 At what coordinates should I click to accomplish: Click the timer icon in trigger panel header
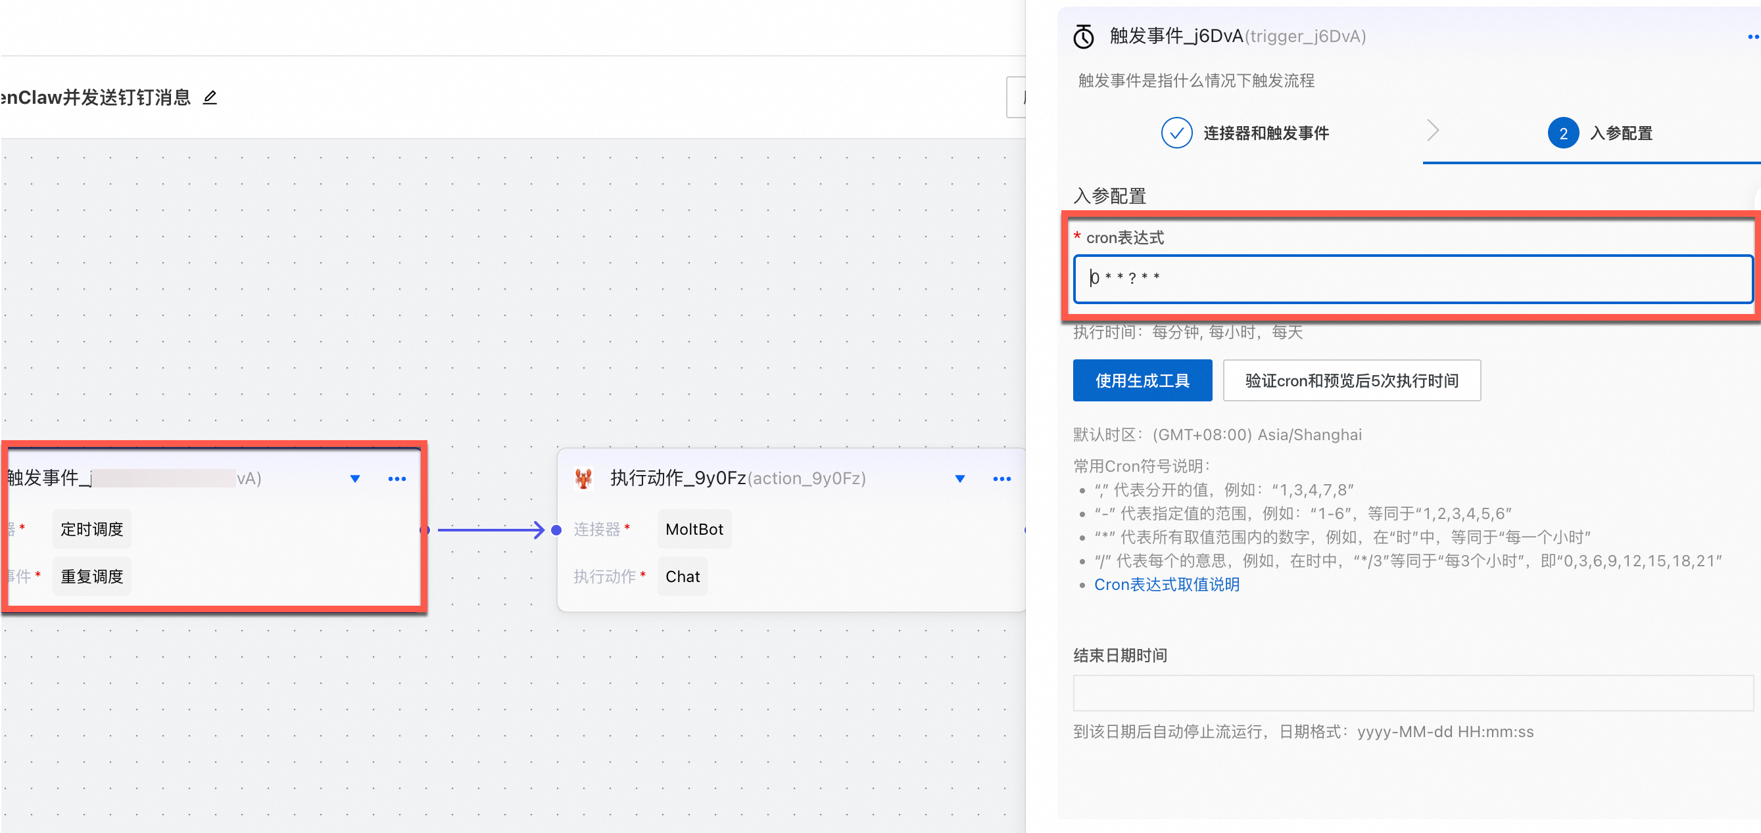1084,37
